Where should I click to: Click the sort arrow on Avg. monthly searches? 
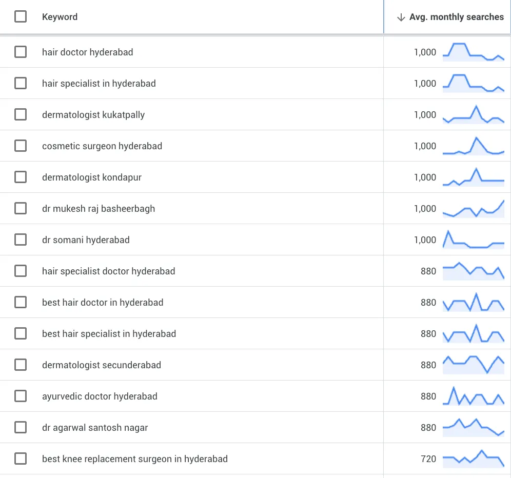coord(401,17)
